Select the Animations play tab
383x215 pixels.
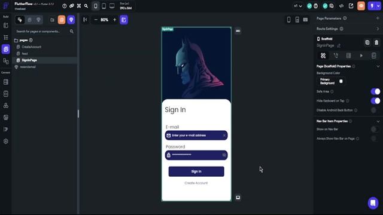(x=361, y=56)
